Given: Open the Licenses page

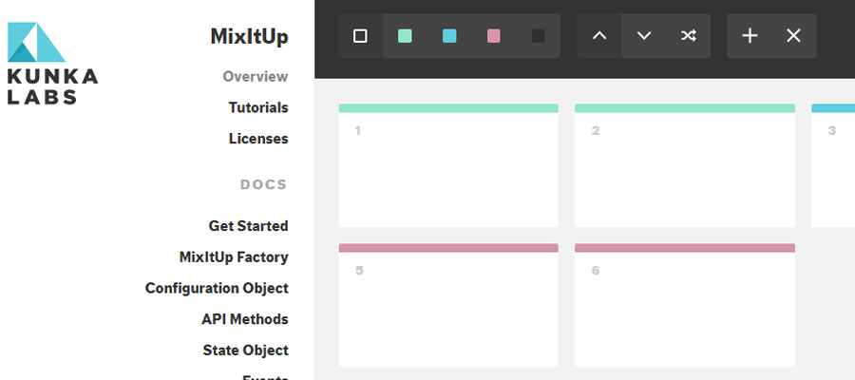Looking at the screenshot, I should (258, 139).
